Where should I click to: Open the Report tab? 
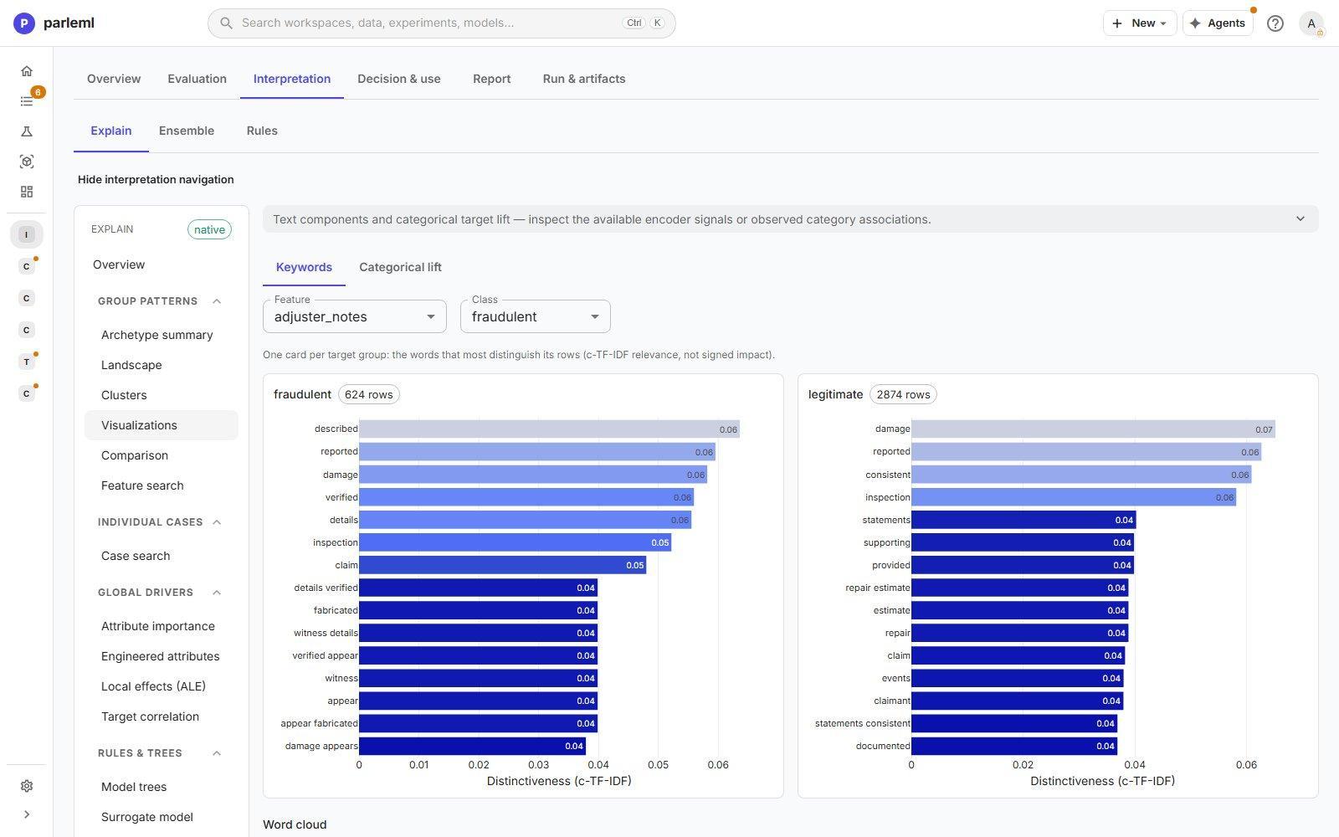pyautogui.click(x=491, y=79)
